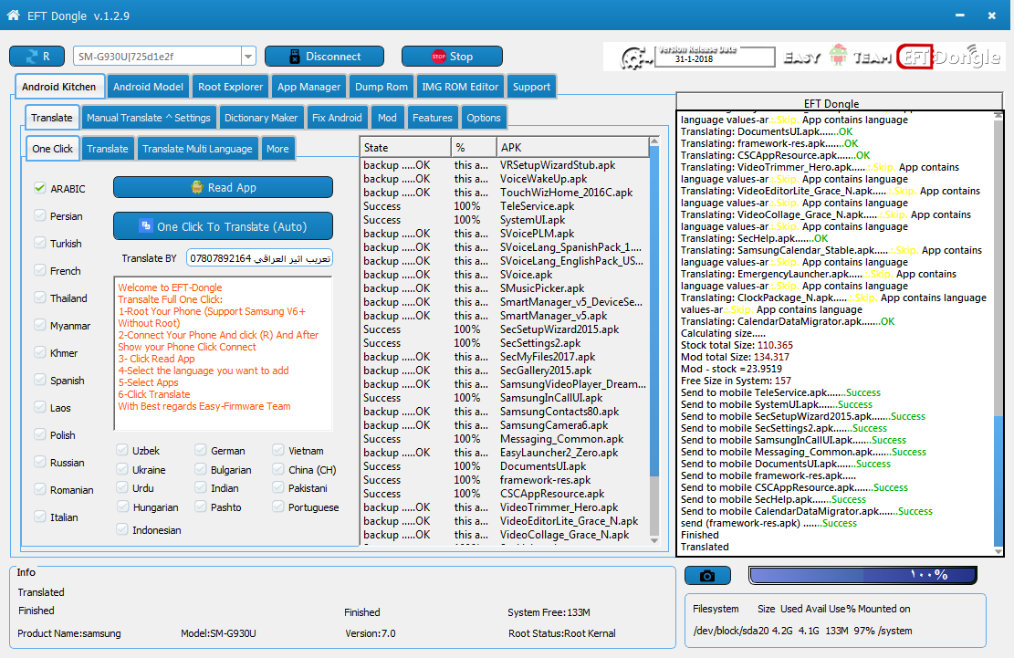
Task: Click the home icon in title bar
Action: tap(13, 15)
